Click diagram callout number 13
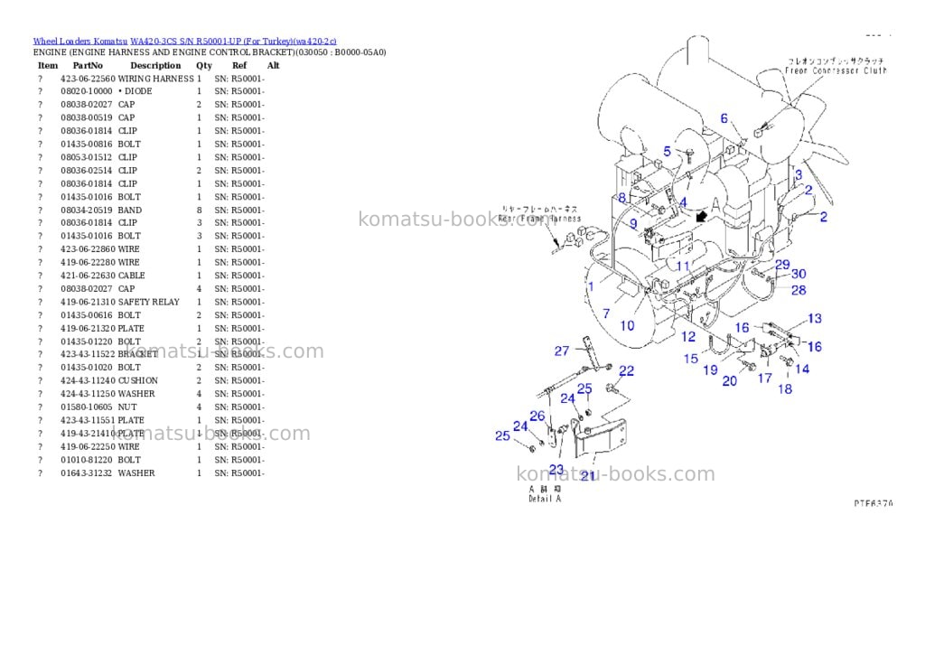 (x=815, y=319)
